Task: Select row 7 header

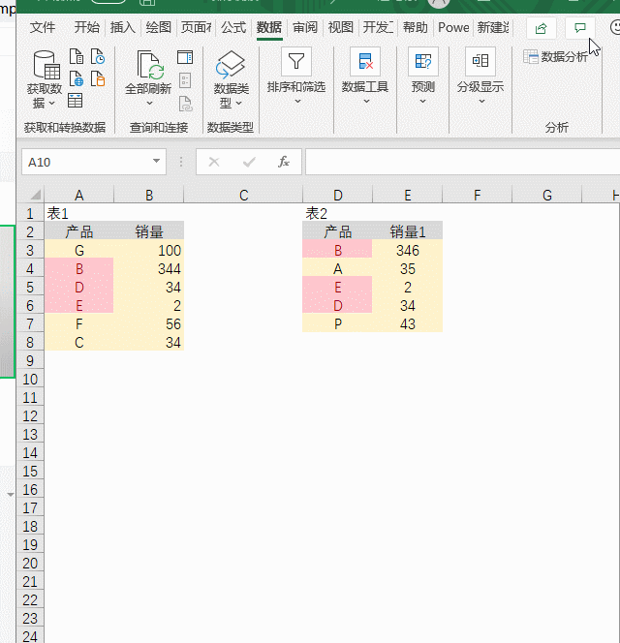Action: coord(30,324)
